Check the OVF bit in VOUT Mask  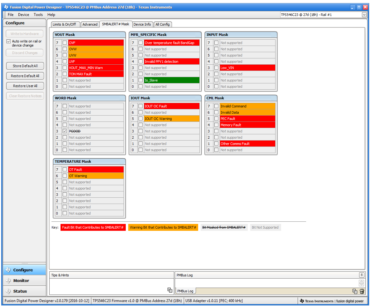point(65,42)
